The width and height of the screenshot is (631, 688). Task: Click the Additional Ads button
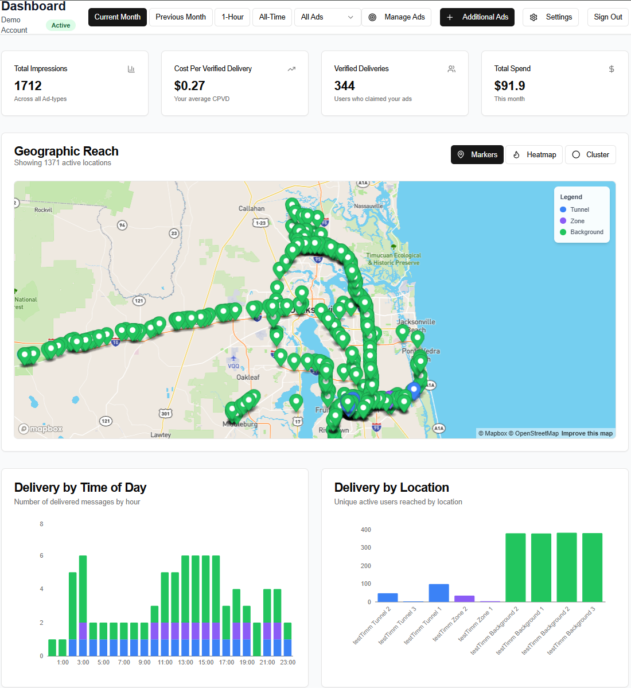(x=477, y=17)
